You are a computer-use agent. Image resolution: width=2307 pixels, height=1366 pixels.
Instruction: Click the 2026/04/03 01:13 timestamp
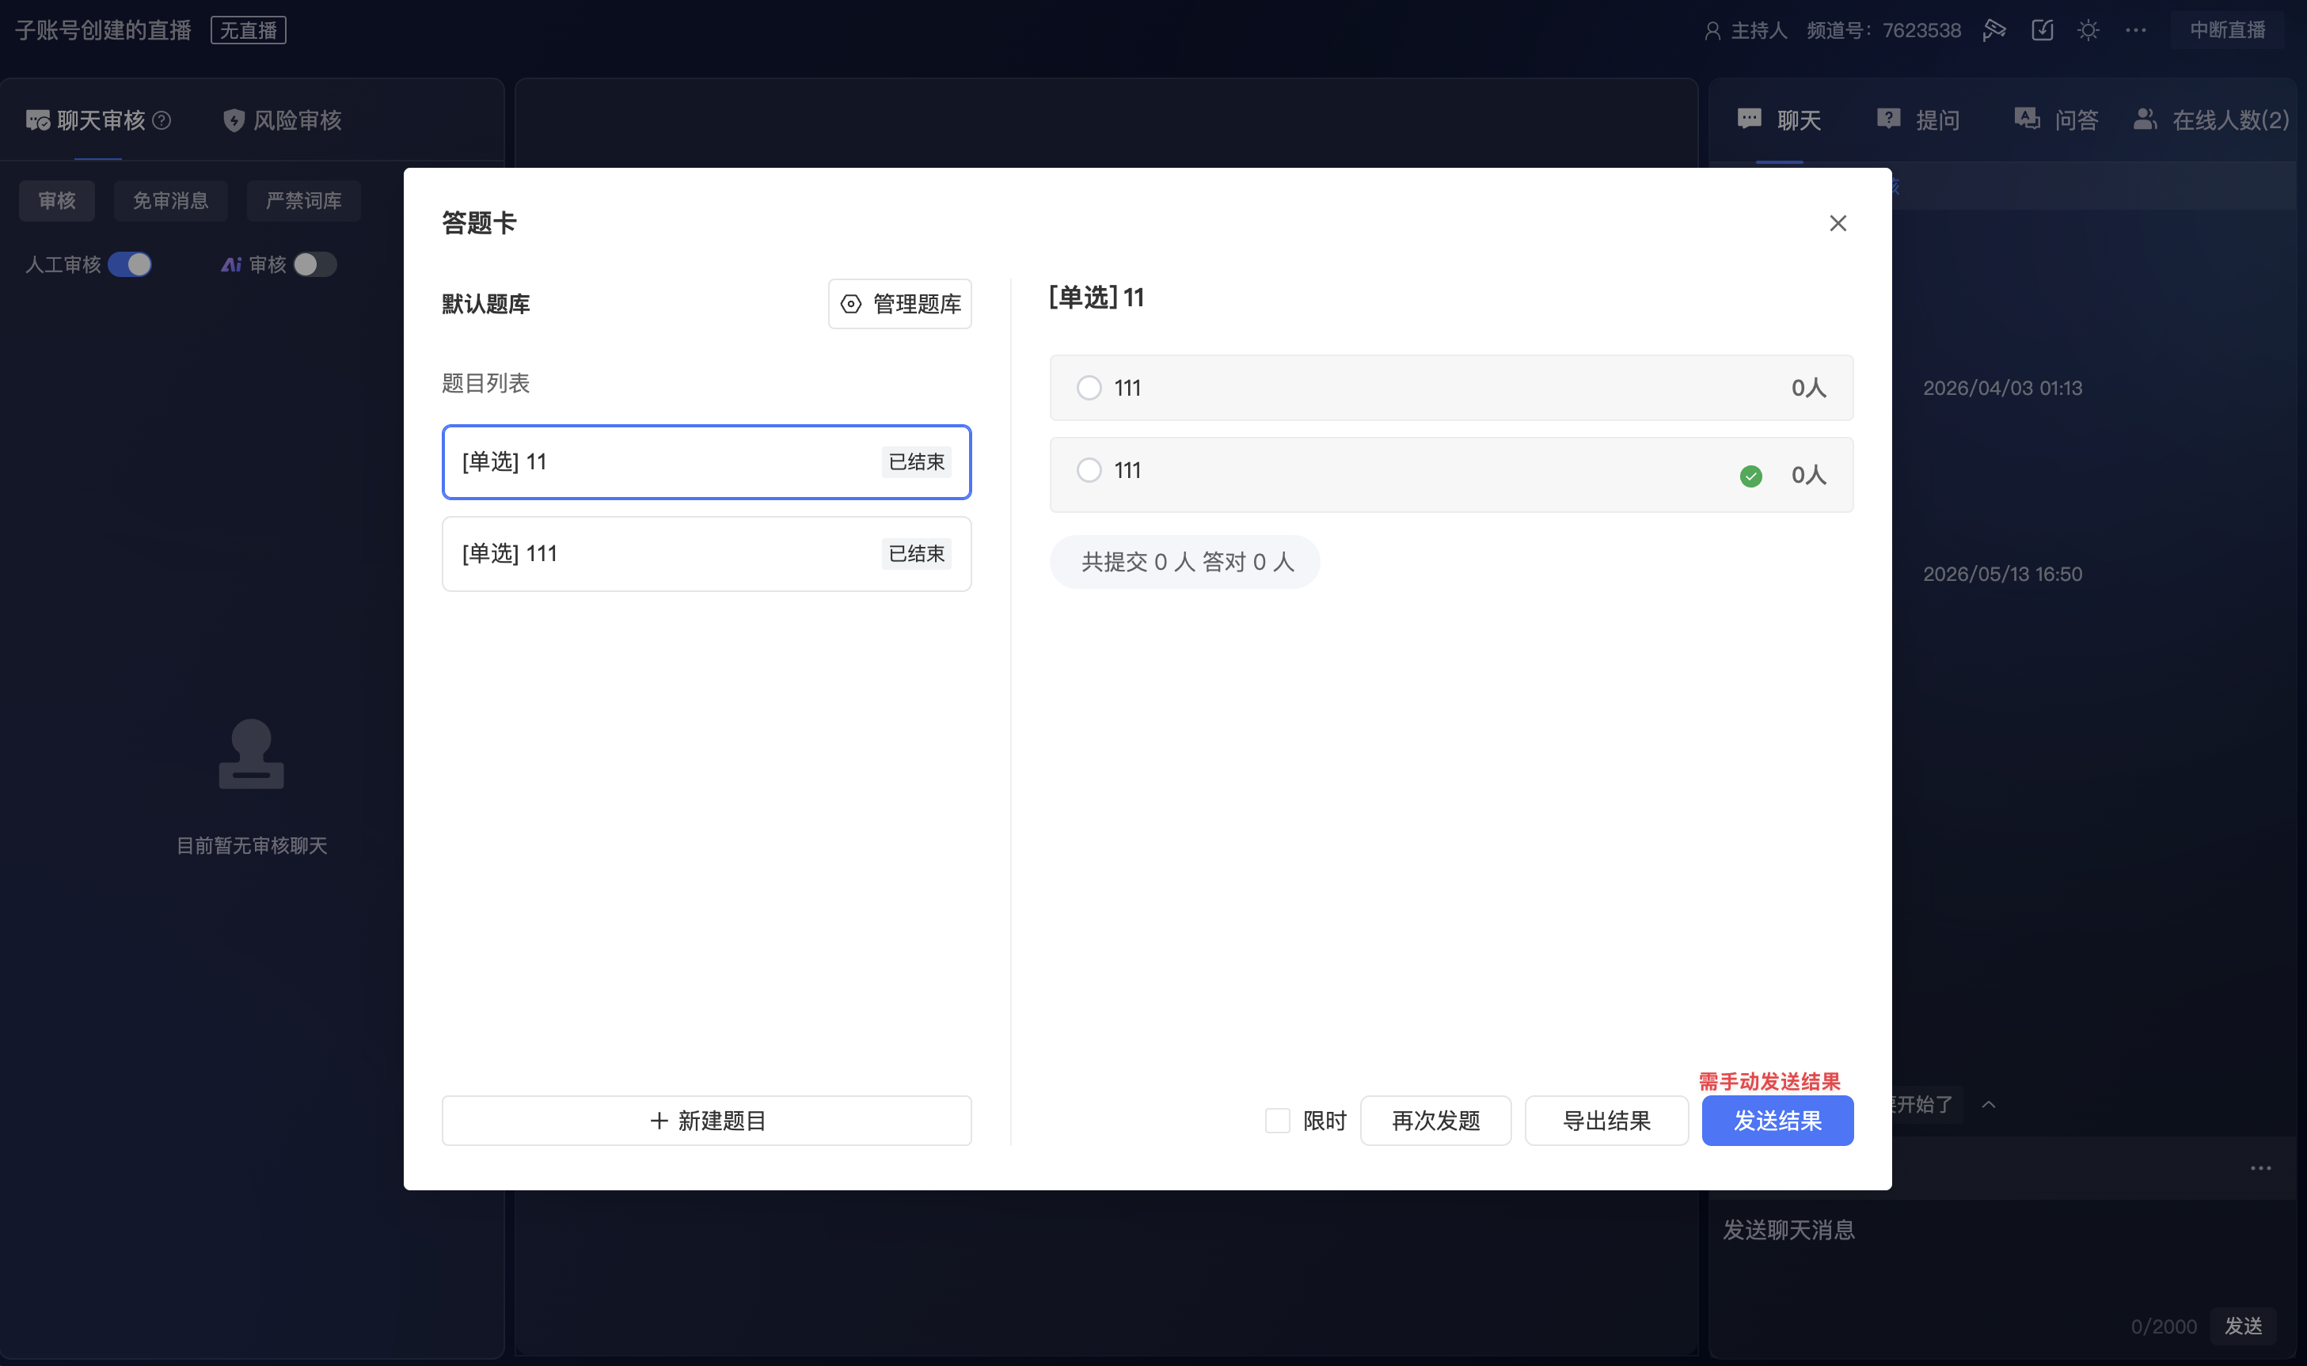(x=2002, y=389)
